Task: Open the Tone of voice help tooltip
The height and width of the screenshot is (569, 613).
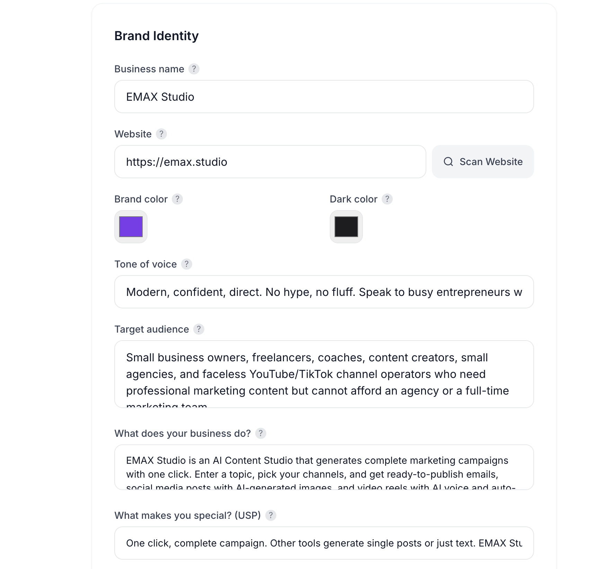Action: (x=186, y=264)
